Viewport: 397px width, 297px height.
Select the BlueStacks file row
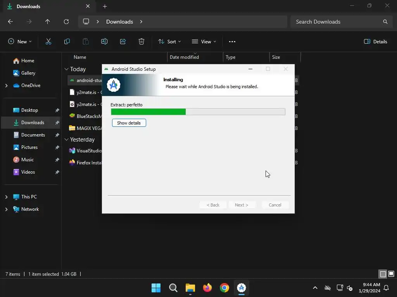(x=85, y=116)
